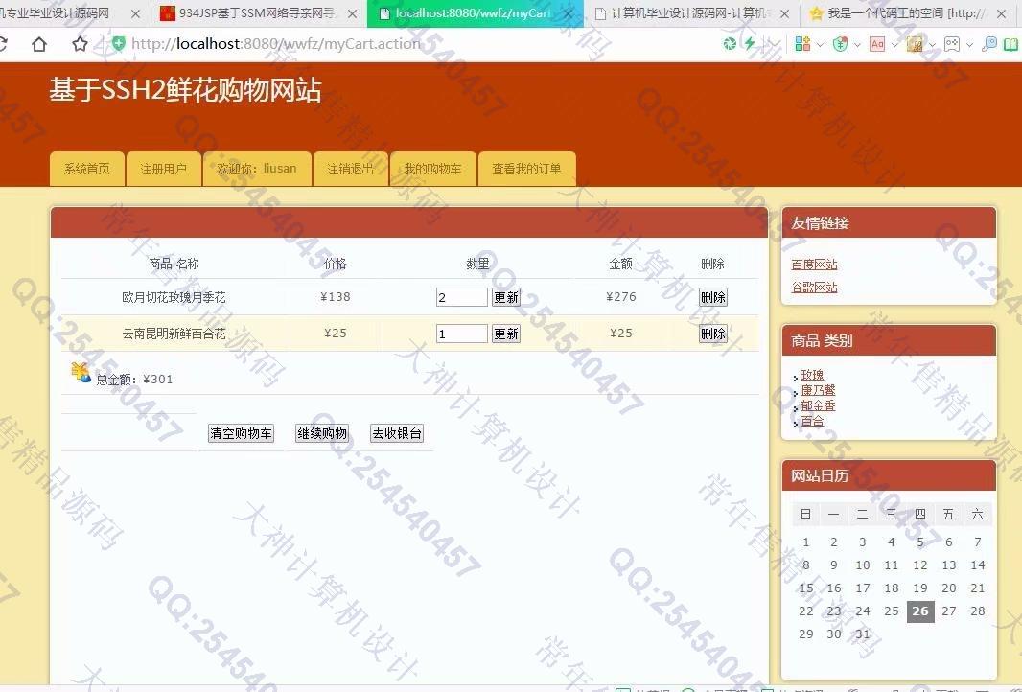
Task: Click the 总金额: ¥301 total text
Action: [134, 380]
